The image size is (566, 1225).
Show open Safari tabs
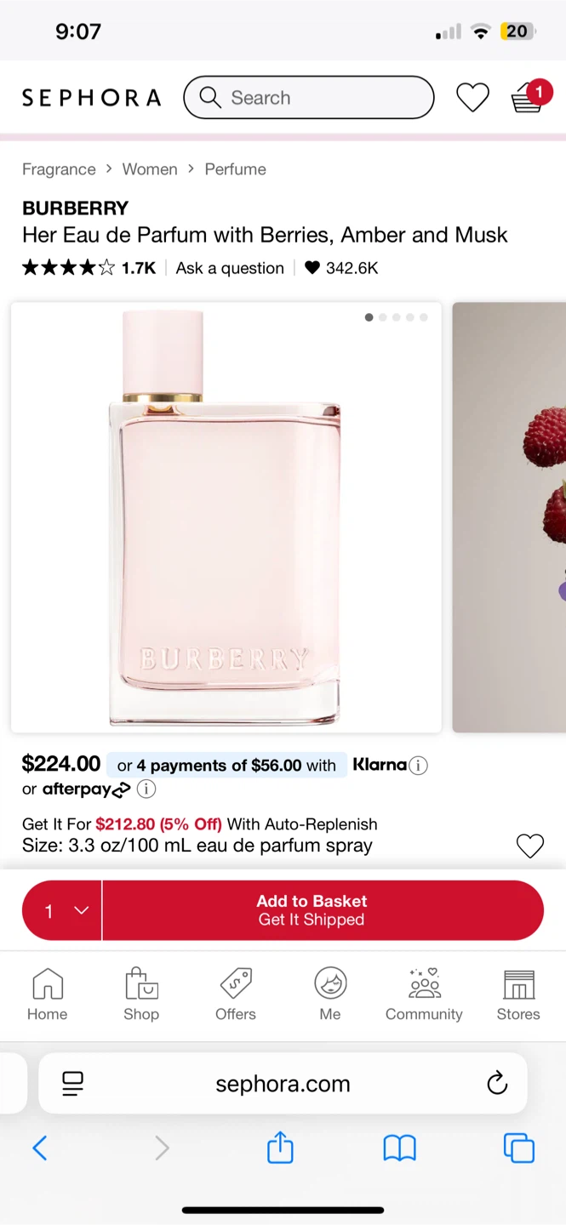point(518,1148)
